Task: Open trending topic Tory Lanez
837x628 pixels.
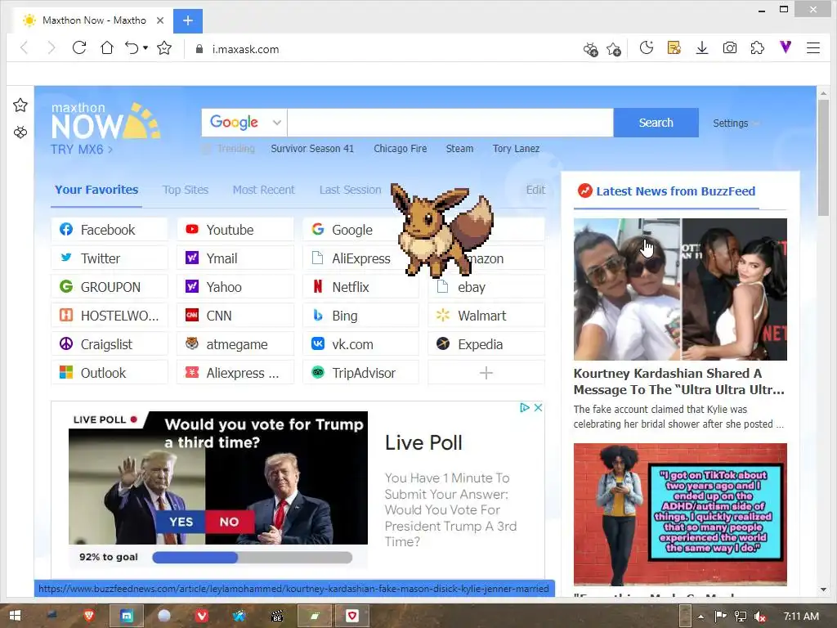Action: click(x=517, y=149)
